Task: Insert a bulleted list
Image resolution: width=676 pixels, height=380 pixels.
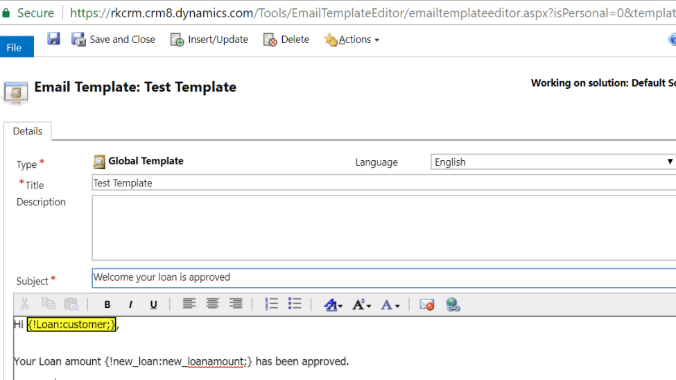Action: click(295, 304)
